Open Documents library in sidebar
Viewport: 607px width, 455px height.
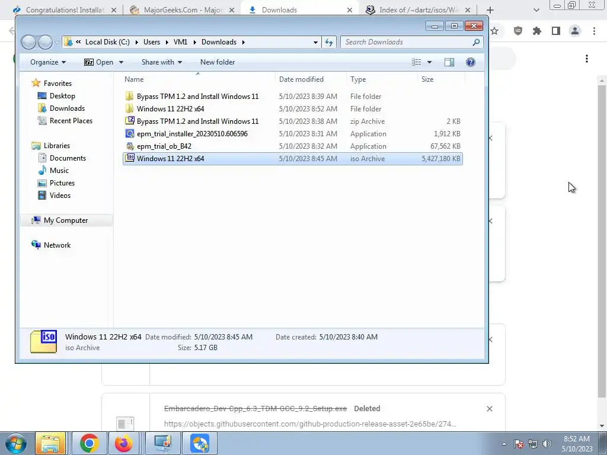pos(68,158)
